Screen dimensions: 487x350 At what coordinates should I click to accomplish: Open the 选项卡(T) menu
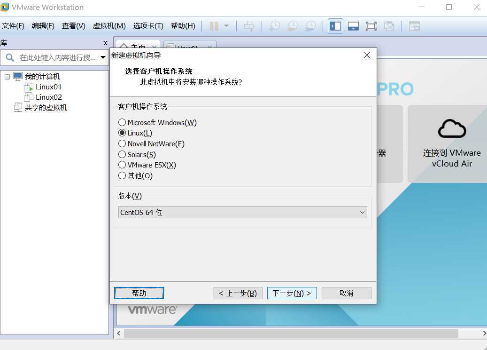pyautogui.click(x=148, y=26)
